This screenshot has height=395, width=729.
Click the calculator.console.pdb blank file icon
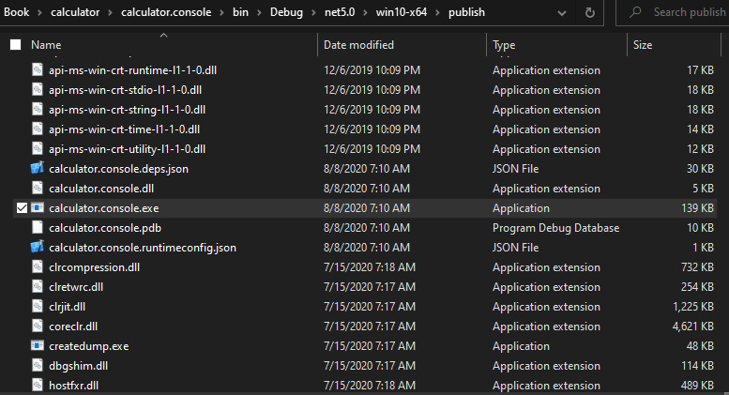click(x=38, y=228)
